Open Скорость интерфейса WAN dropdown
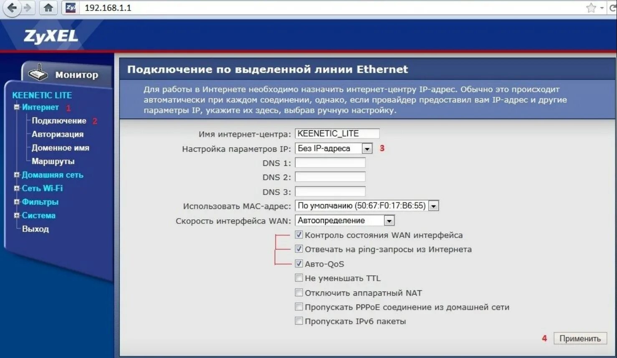Image resolution: width=617 pixels, height=358 pixels. pyautogui.click(x=345, y=220)
